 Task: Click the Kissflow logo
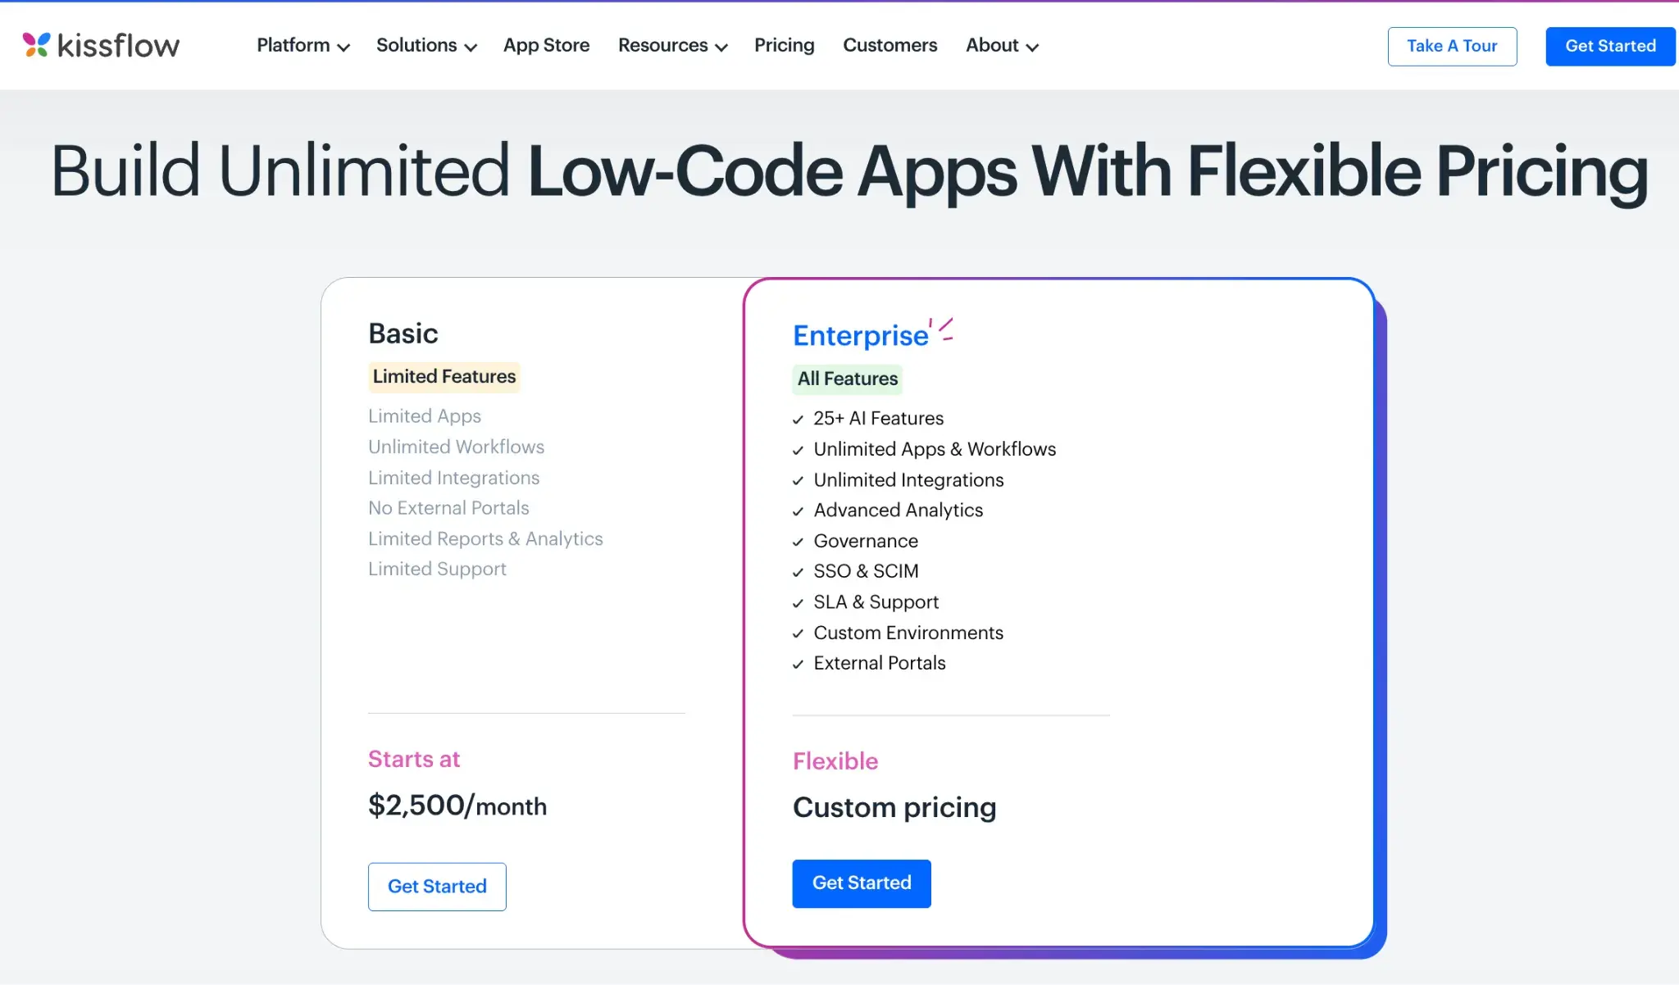click(x=101, y=45)
